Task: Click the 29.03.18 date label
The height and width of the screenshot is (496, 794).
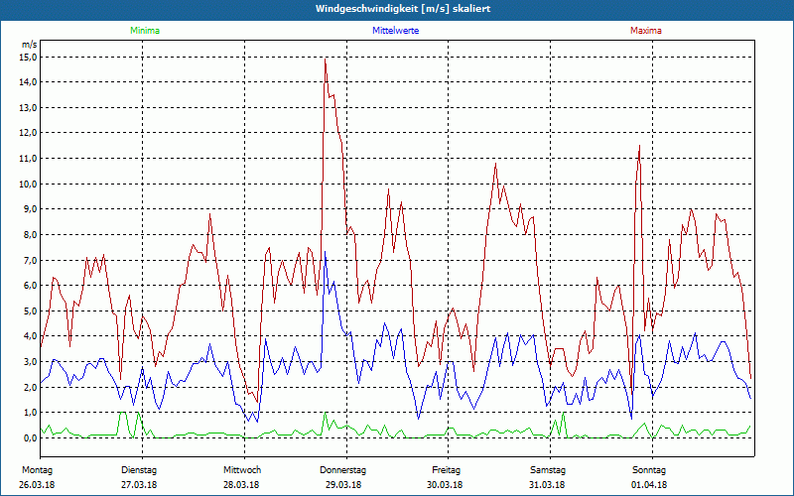Action: (x=343, y=485)
